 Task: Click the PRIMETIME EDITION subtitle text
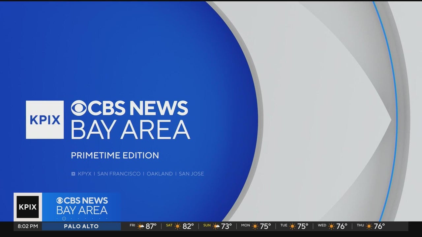[115, 155]
